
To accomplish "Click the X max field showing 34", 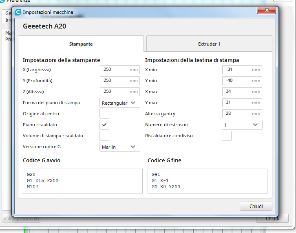I will [x=242, y=92].
